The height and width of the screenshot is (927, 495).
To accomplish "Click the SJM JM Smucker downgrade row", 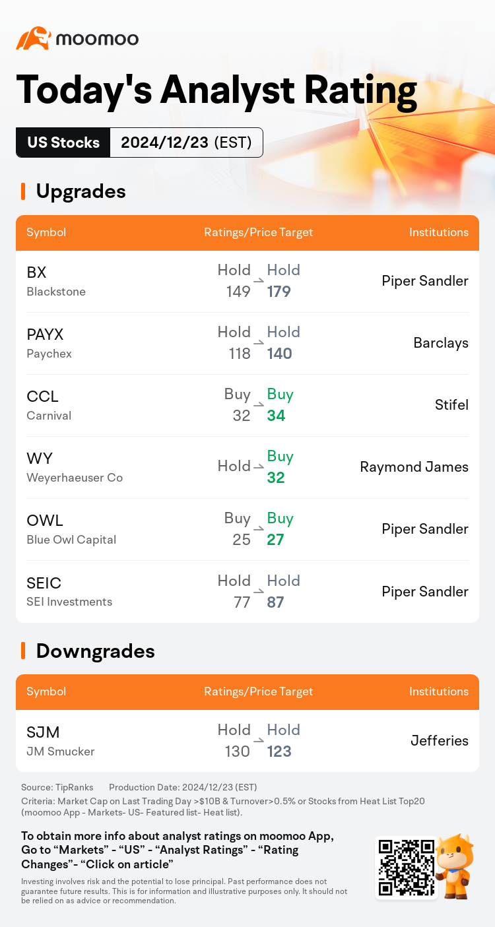I will [x=247, y=740].
